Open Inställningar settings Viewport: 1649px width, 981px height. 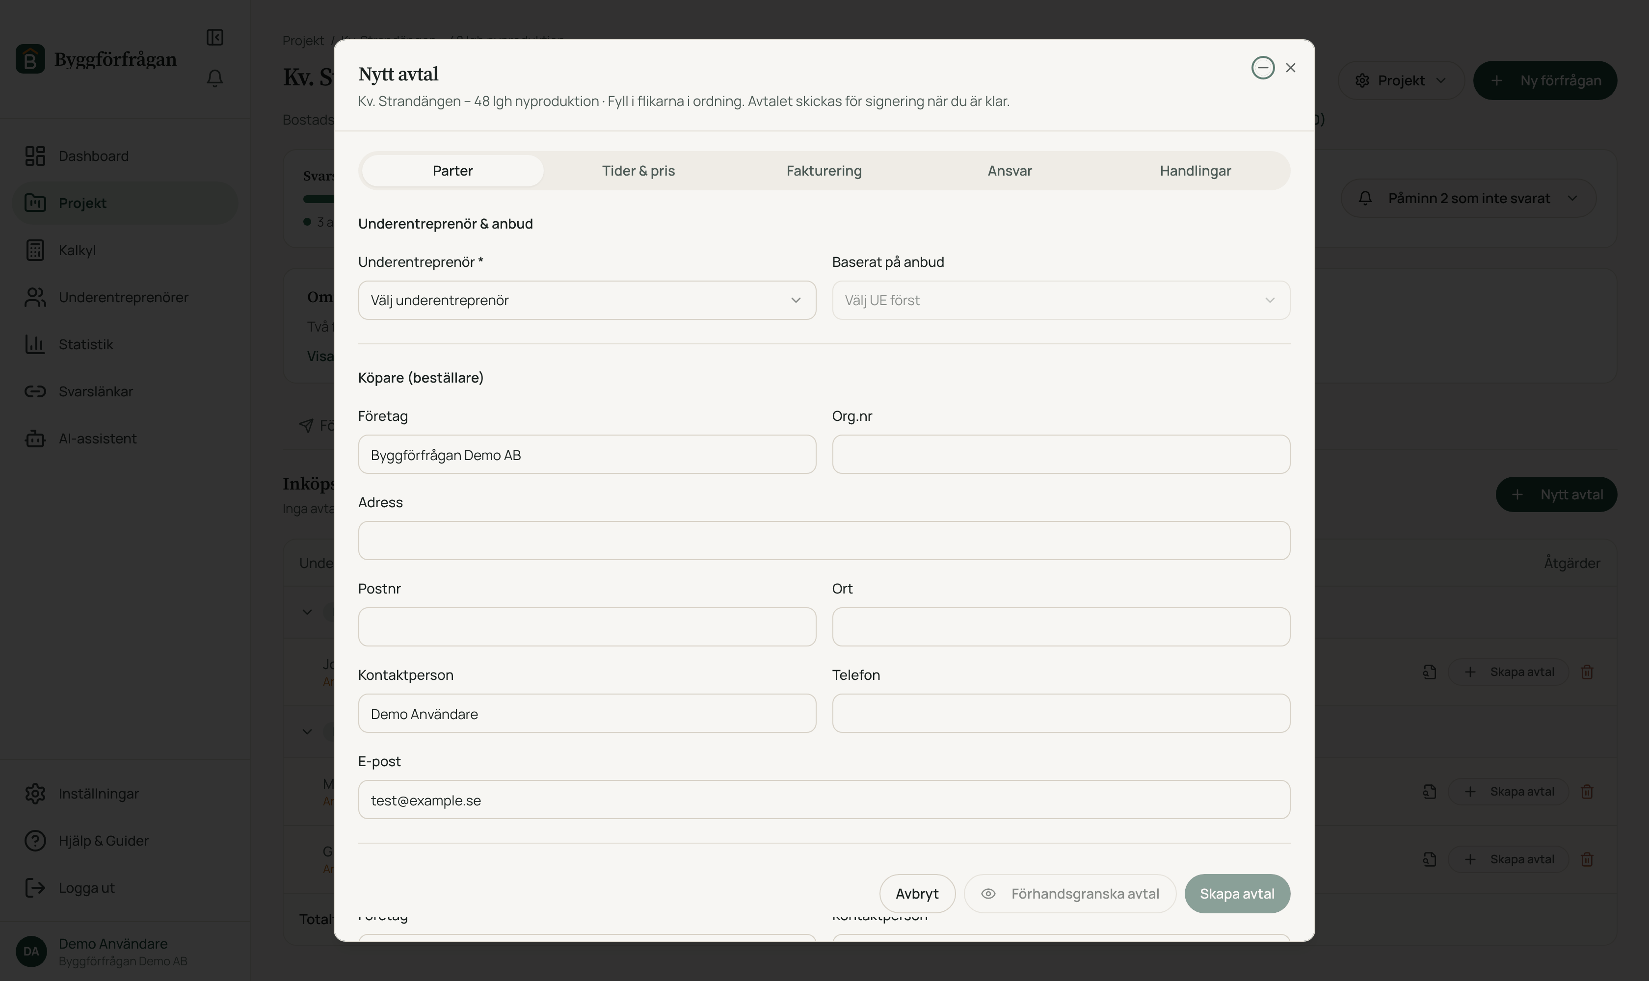point(125,793)
